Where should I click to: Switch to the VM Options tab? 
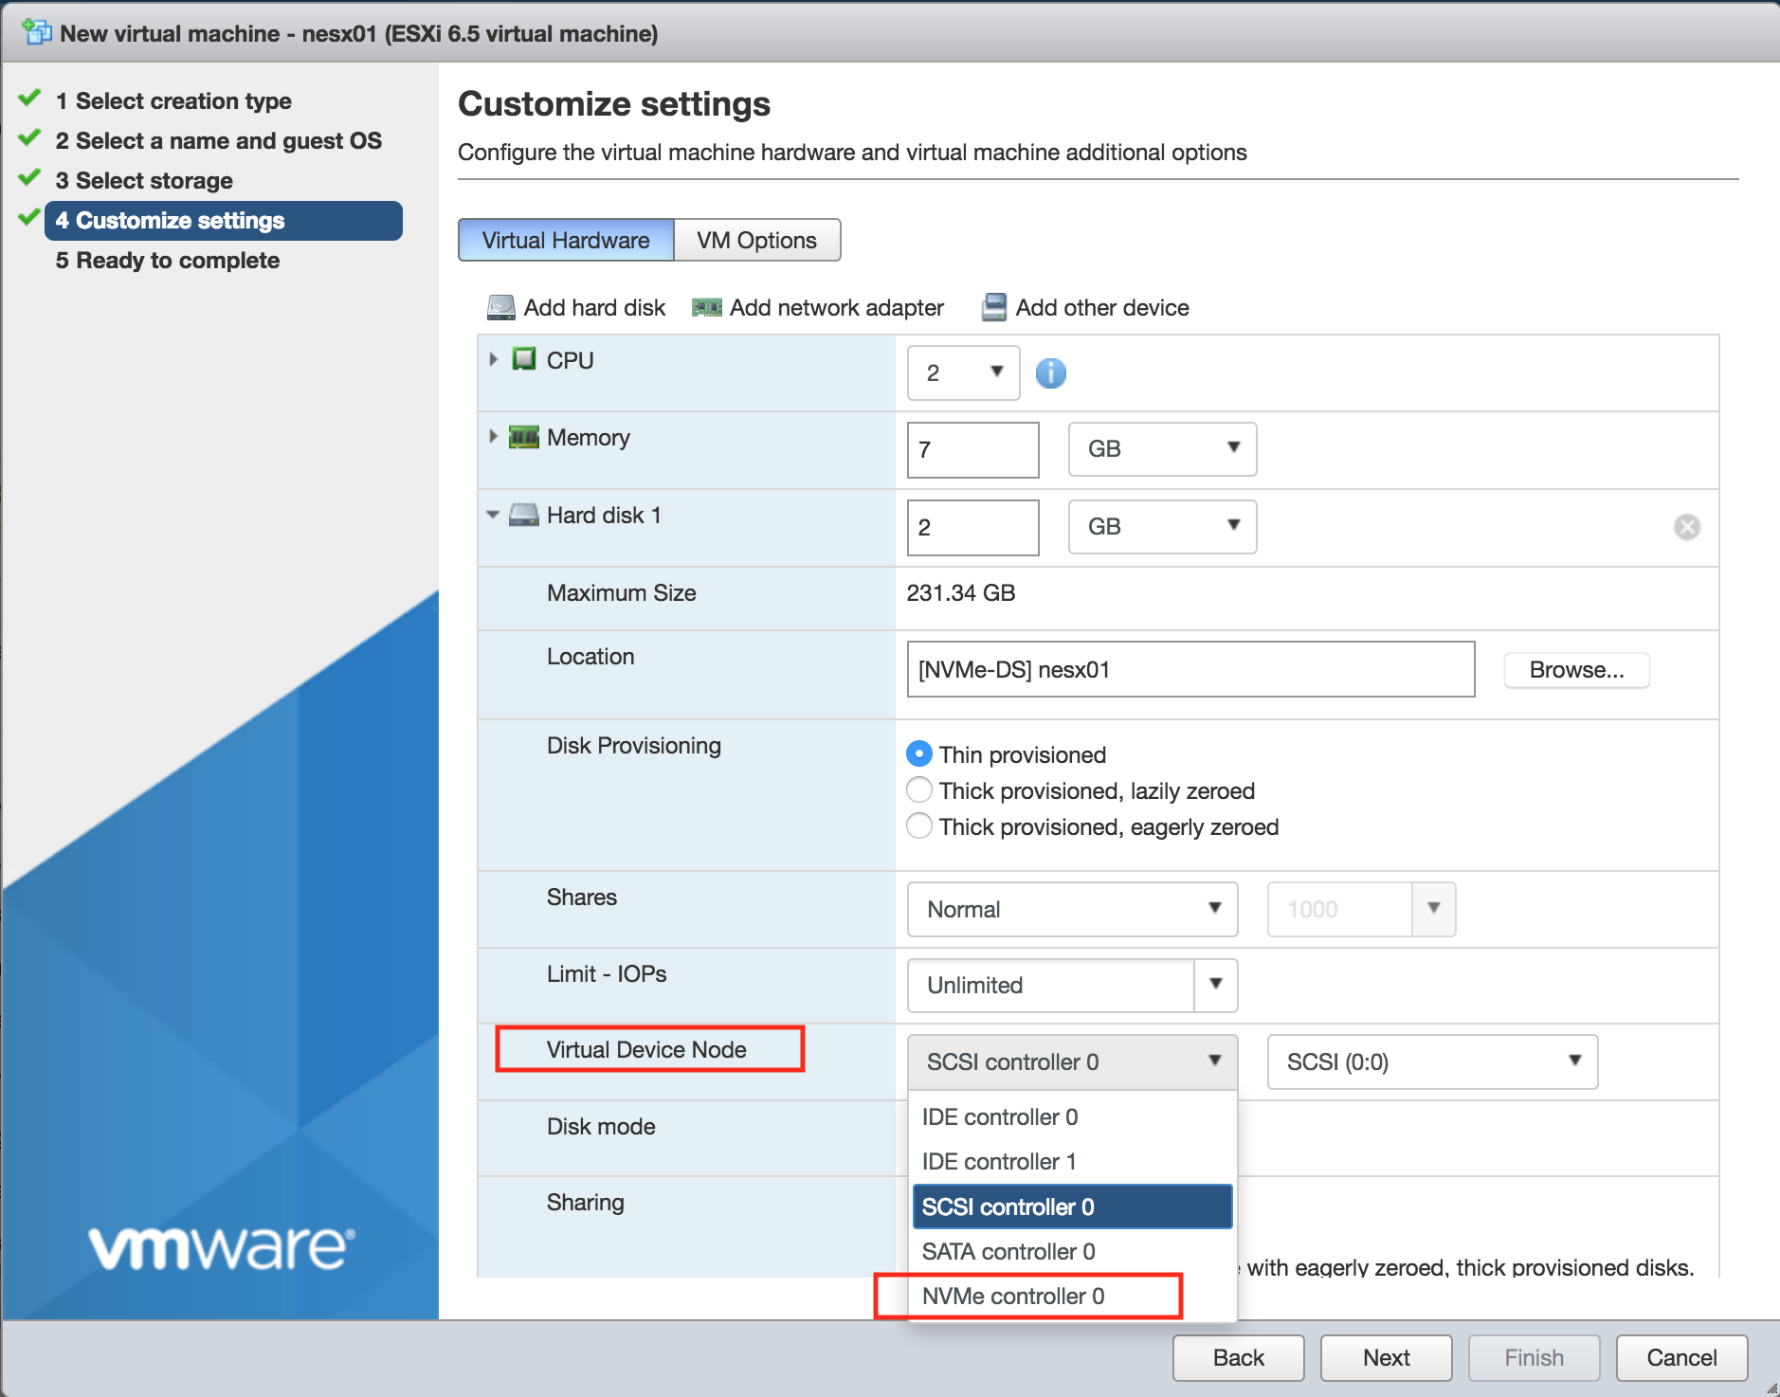(x=756, y=240)
